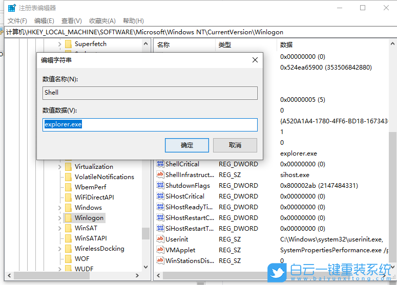
Task: Expand the WinSAT tree node
Action: tap(60, 228)
